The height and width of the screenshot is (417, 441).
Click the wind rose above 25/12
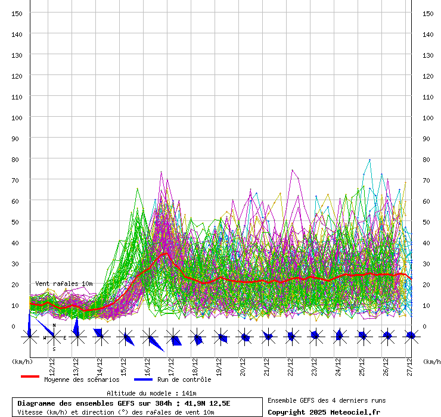click(362, 337)
